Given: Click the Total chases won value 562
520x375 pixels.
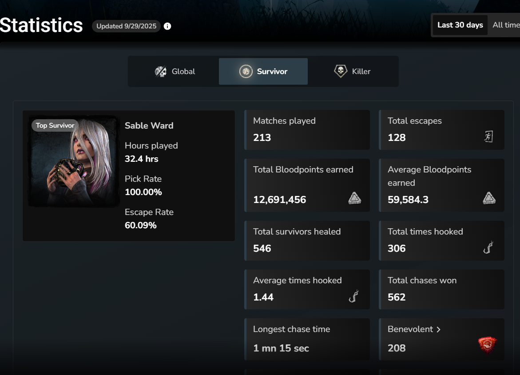Looking at the screenshot, I should [397, 297].
